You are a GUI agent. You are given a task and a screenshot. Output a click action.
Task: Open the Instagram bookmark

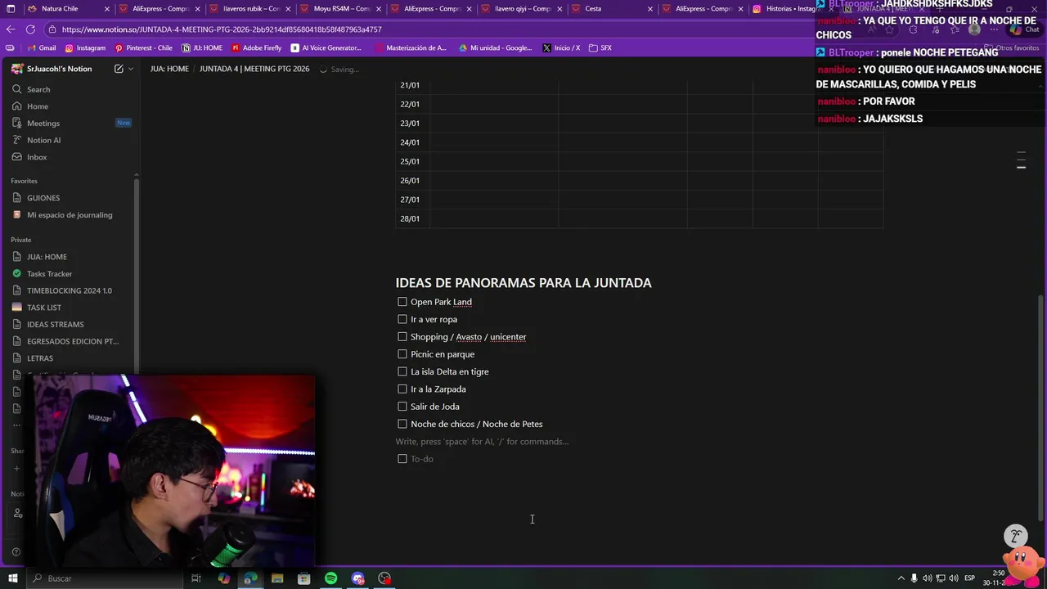tap(85, 47)
